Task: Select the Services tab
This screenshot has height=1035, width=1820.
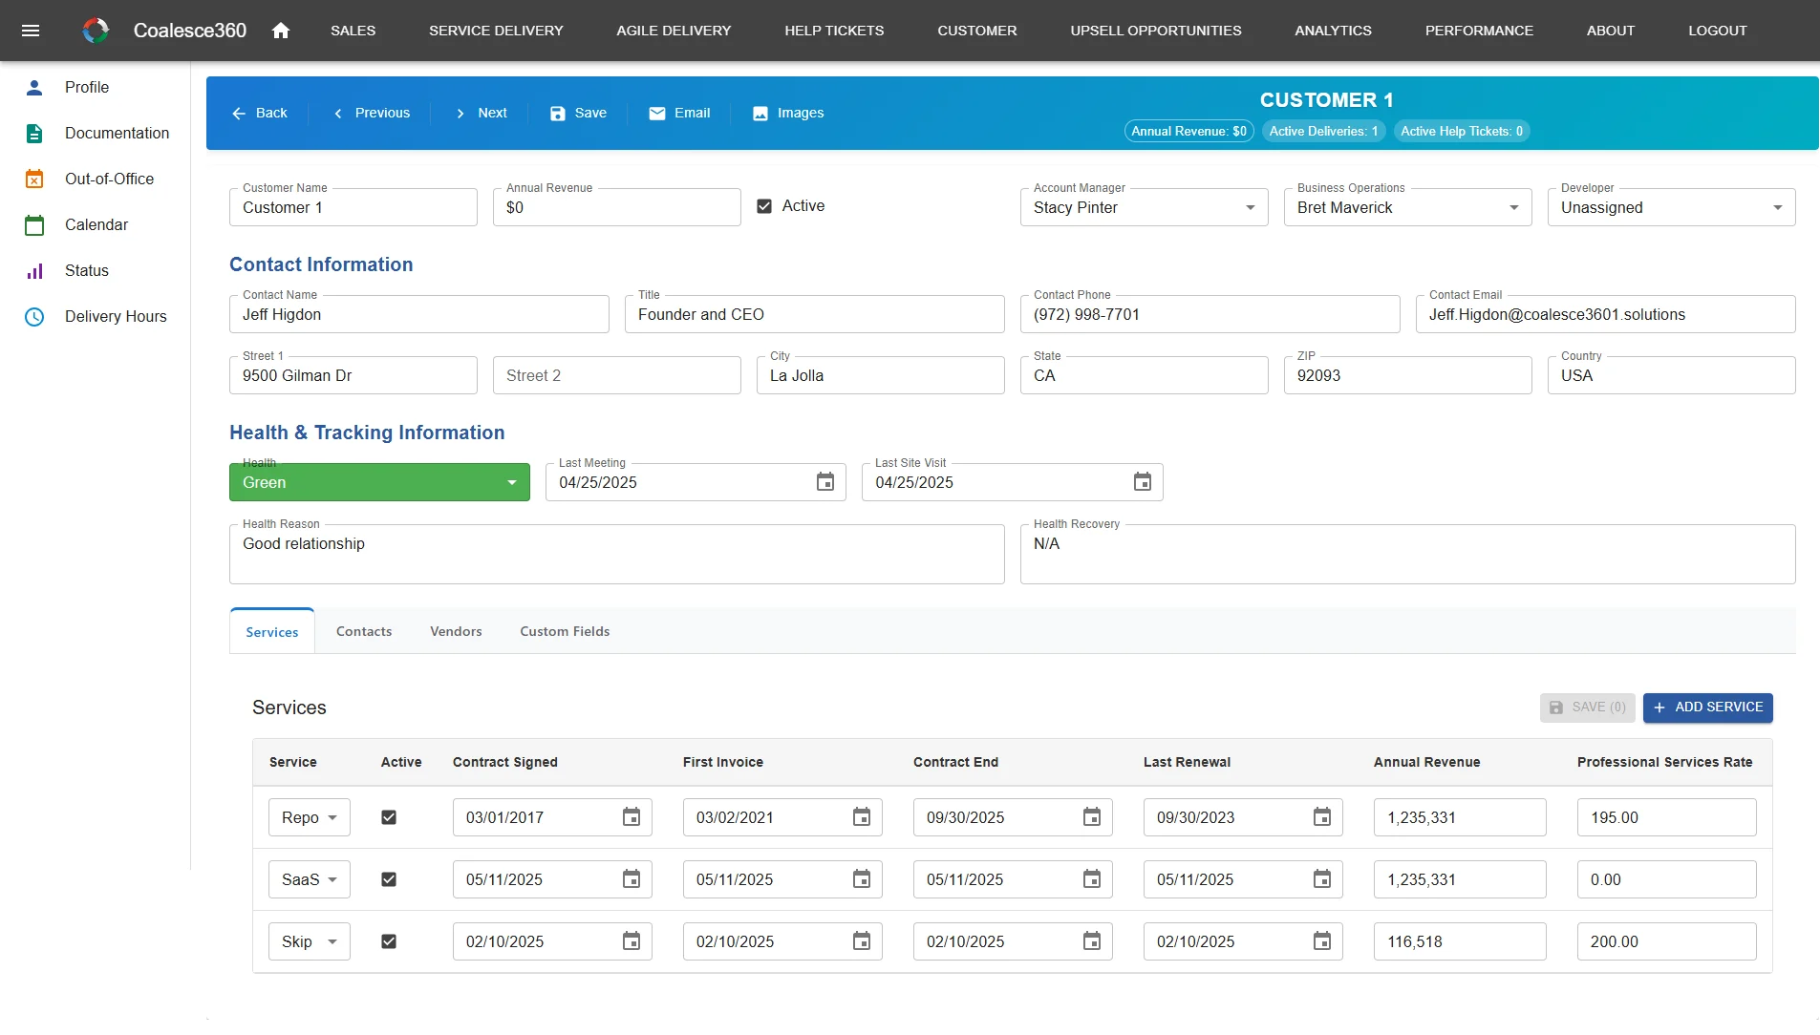Action: [272, 631]
